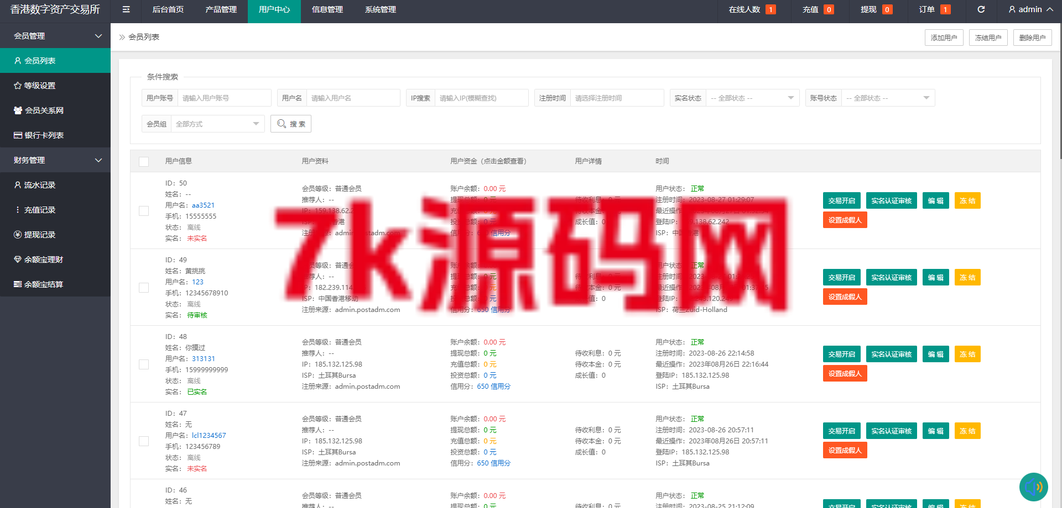Click the 提现 orange count badge
The image size is (1062, 508).
pos(887,9)
